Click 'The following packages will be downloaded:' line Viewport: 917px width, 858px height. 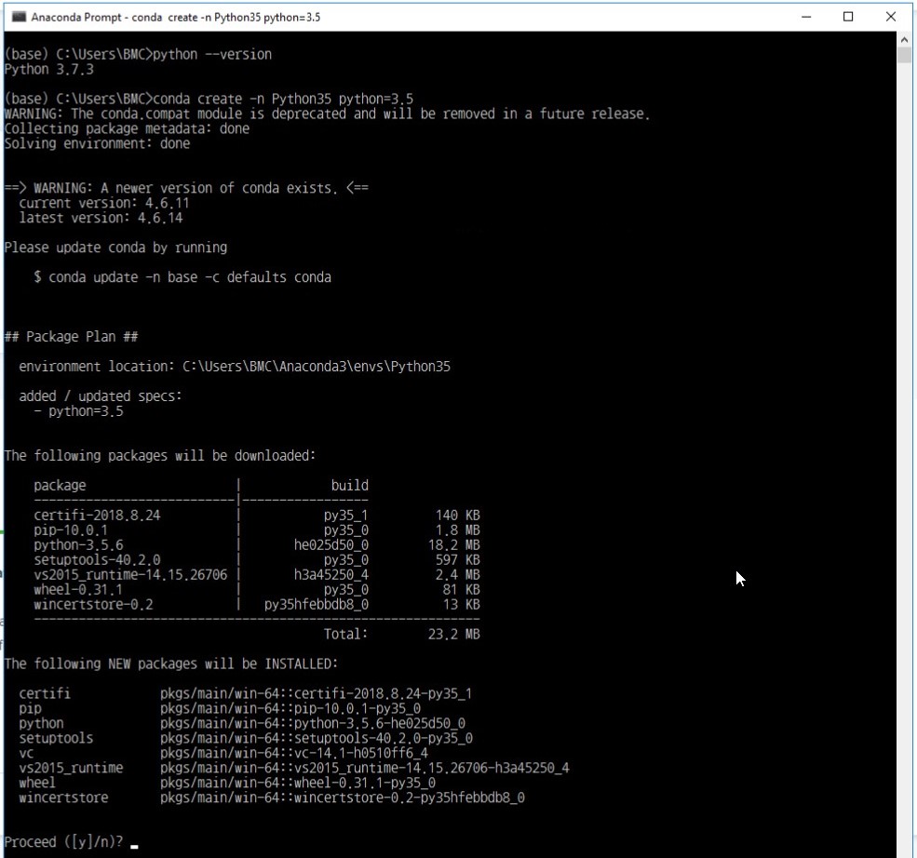tap(159, 455)
